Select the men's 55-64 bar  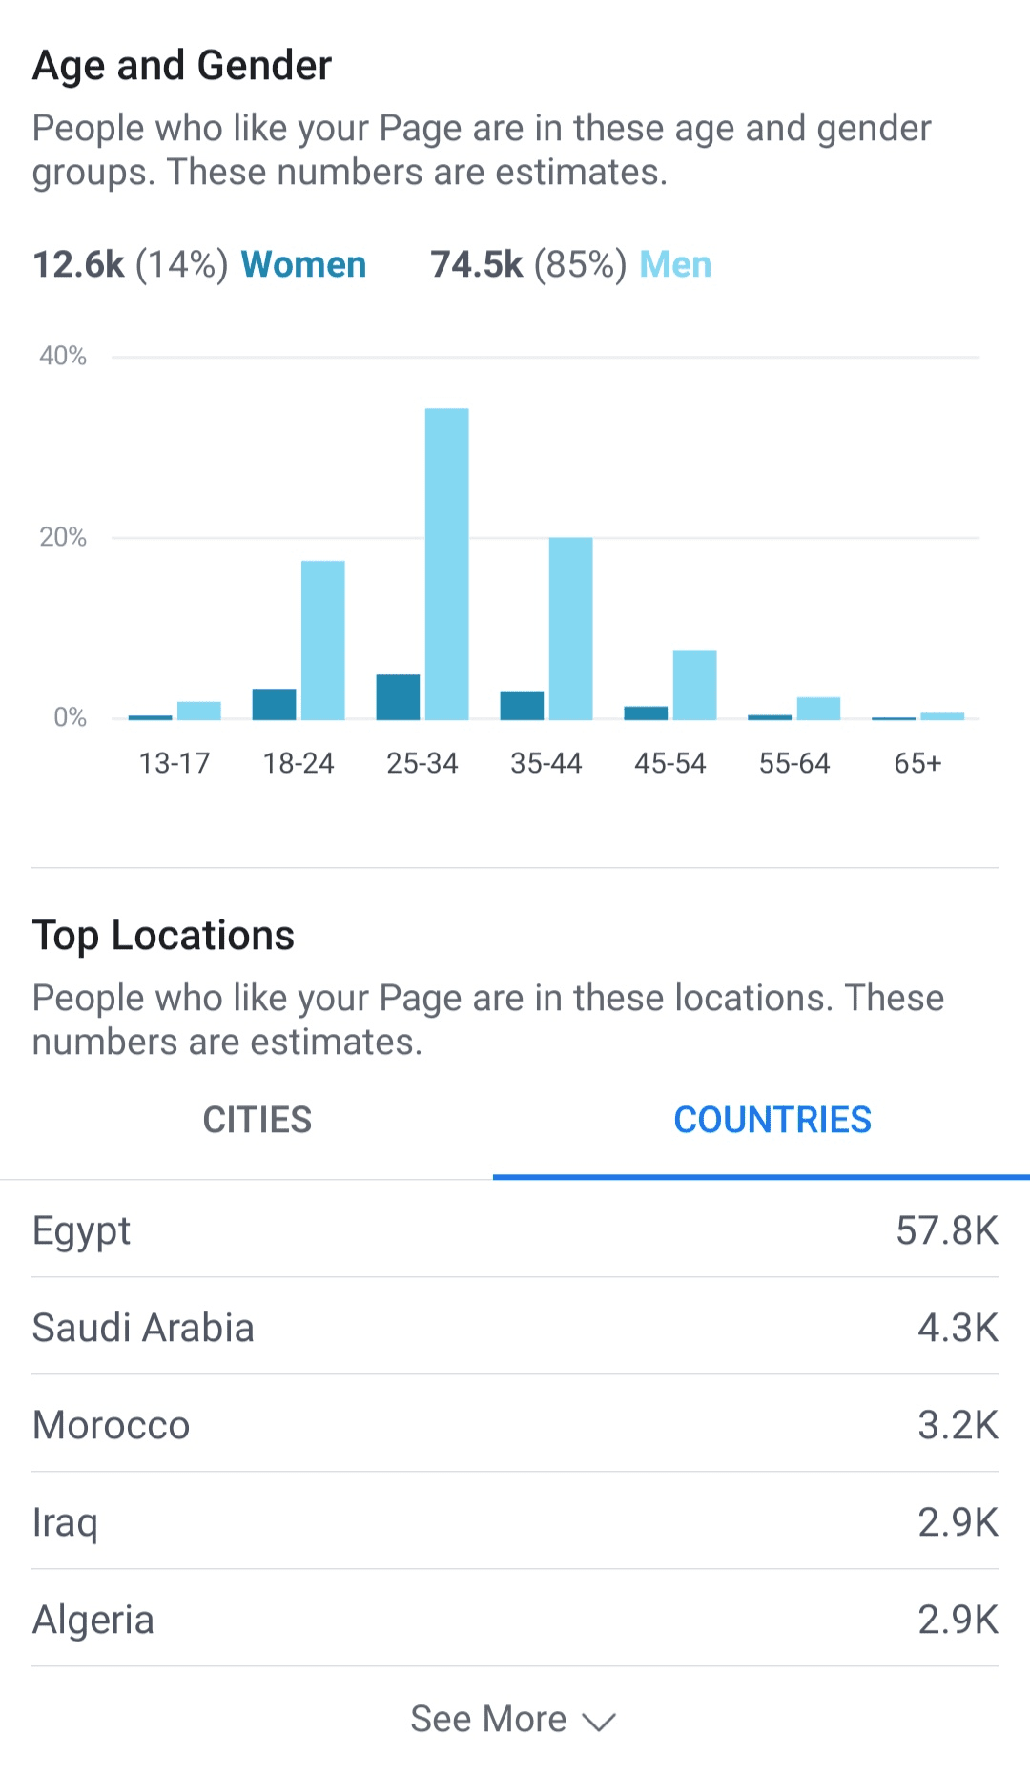coord(818,709)
